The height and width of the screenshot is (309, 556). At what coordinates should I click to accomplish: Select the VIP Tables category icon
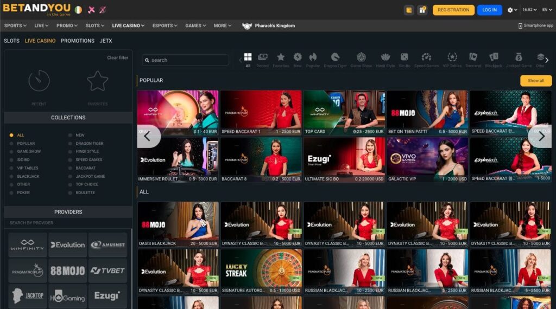pos(452,57)
